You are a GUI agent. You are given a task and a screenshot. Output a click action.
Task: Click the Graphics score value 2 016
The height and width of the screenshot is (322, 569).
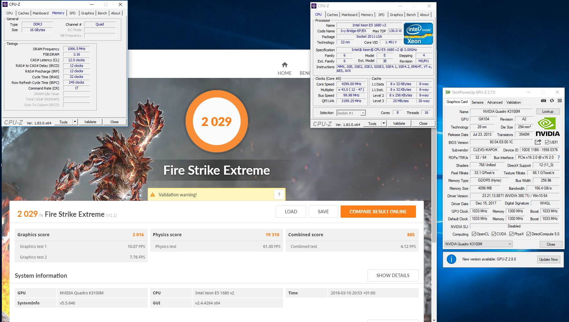[138, 235]
